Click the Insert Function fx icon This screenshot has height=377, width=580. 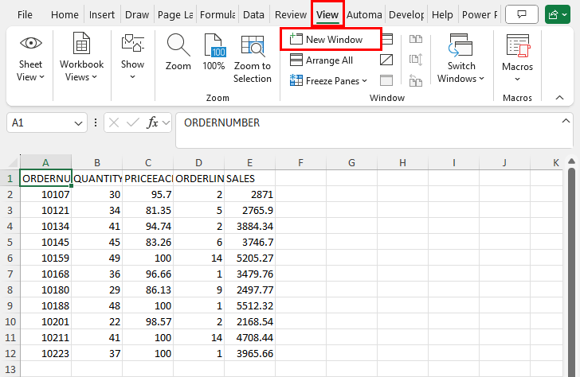(x=152, y=122)
